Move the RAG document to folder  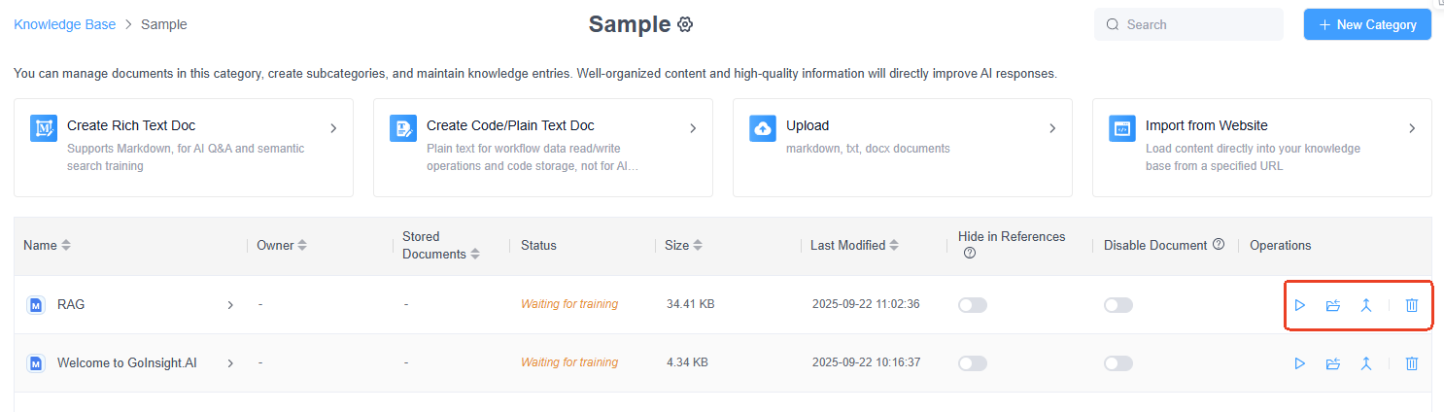(1332, 305)
